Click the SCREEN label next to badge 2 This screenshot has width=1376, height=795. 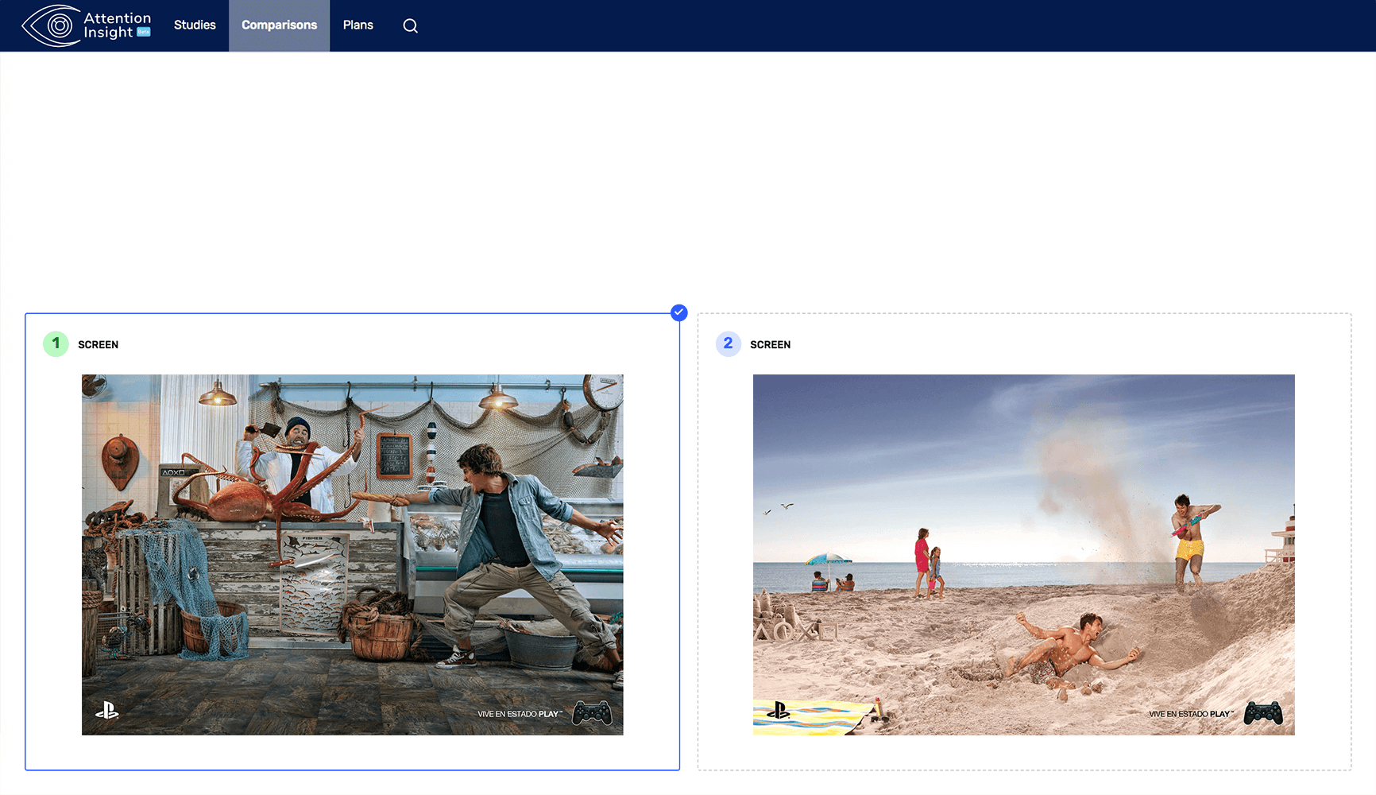point(770,344)
